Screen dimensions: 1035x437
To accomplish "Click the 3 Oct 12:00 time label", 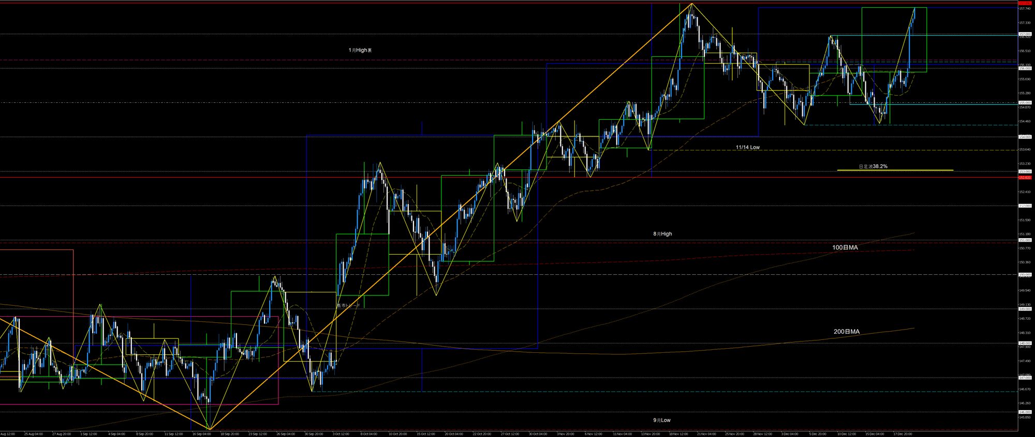I will (341, 434).
